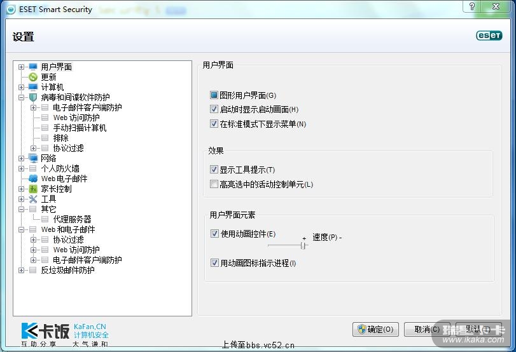Click the ESET logo at top right

tap(489, 36)
